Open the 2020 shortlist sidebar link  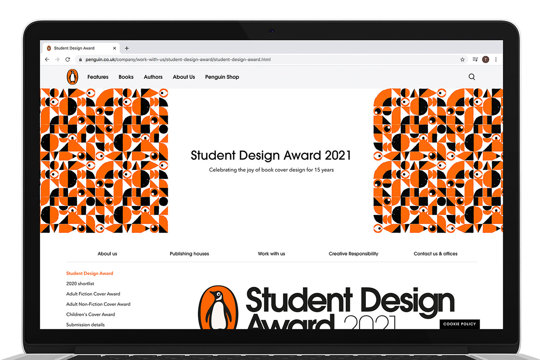[80, 284]
